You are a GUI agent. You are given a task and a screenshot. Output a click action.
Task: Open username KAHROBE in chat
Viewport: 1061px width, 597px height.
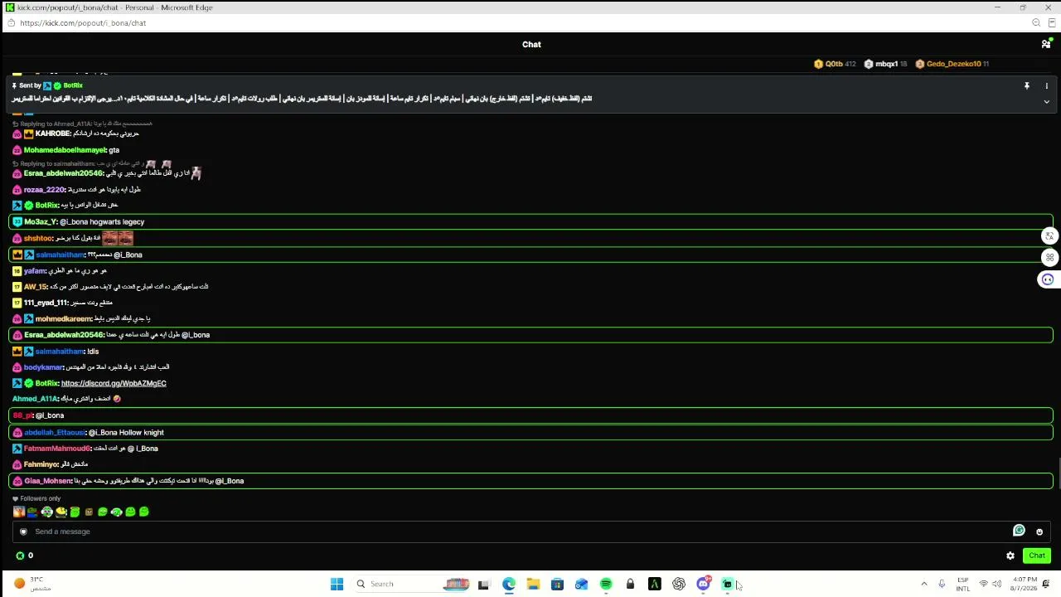52,133
